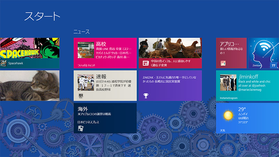Open the 海外 news tile

(x=105, y=118)
